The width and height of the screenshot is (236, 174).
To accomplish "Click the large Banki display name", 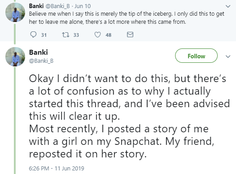I will [x=39, y=52].
